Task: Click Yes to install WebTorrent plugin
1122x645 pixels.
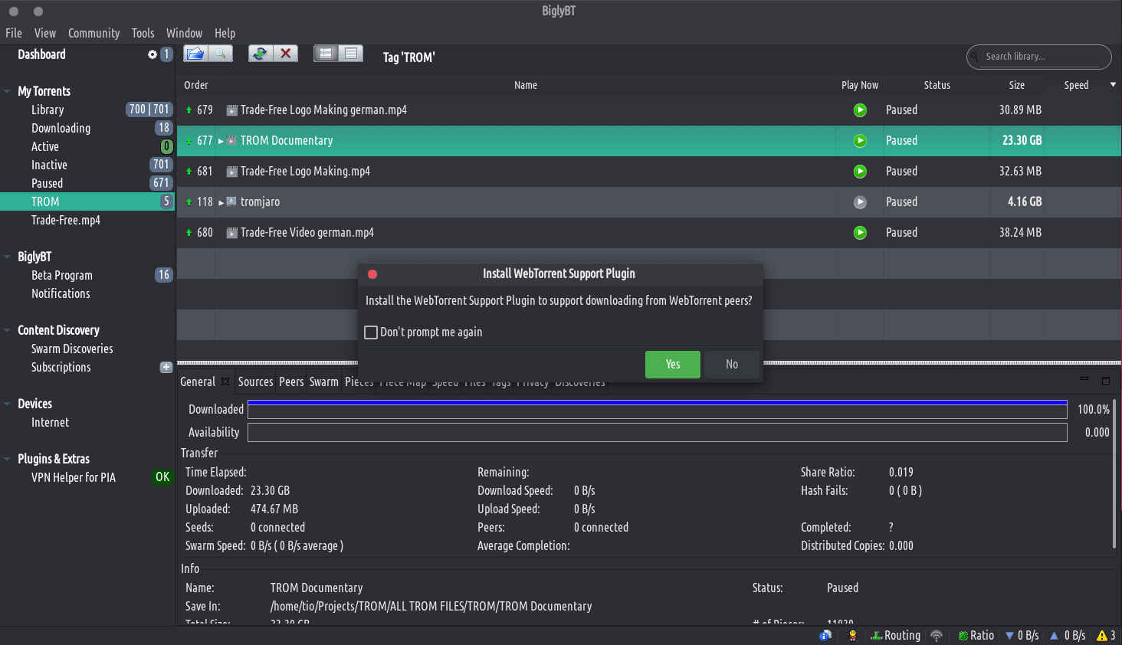Action: click(x=673, y=365)
